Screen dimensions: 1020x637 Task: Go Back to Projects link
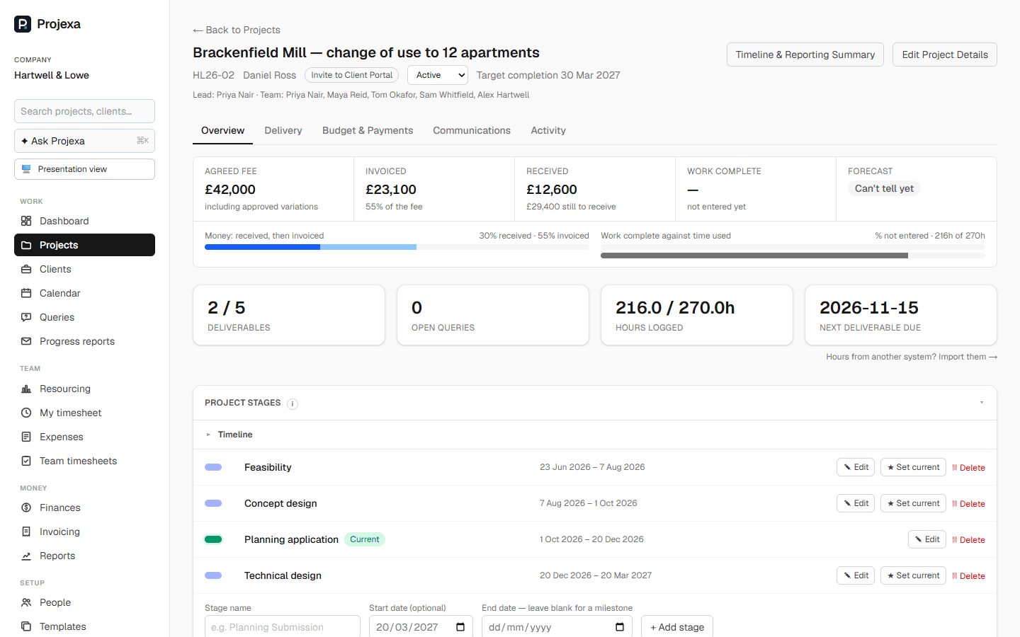click(237, 30)
